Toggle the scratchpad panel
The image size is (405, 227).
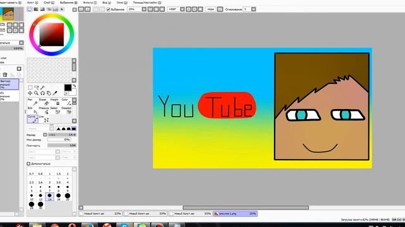tap(62, 9)
